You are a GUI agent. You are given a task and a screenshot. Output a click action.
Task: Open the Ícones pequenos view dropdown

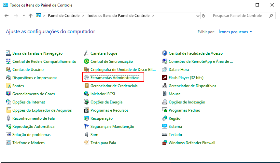(x=235, y=32)
